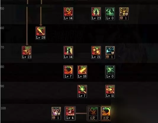The width and height of the screenshot is (158, 123).
Task: Choose the starry level 70 skill at Lv 21
Action: coord(96,52)
